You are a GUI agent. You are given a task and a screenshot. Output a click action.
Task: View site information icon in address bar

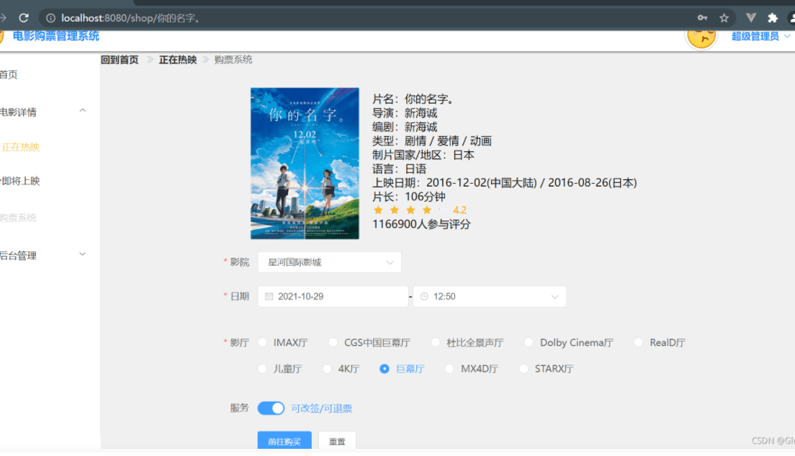coord(50,18)
